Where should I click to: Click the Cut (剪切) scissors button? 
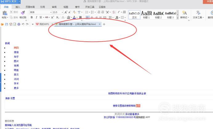click(14, 12)
